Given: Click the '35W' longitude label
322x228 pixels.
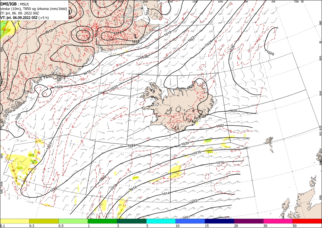Looking at the screenshot, I should 94,2.
